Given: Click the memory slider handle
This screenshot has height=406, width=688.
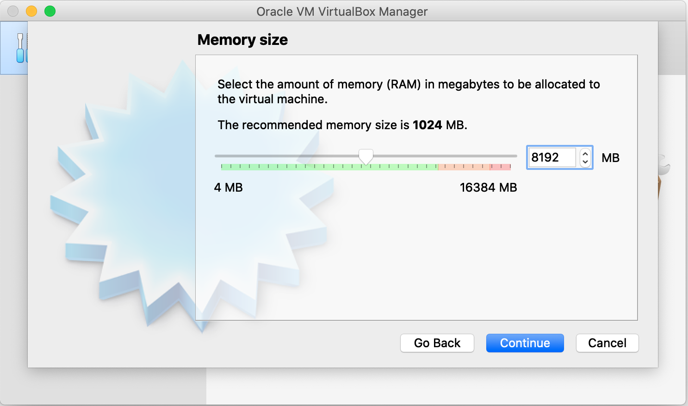Looking at the screenshot, I should [x=366, y=157].
